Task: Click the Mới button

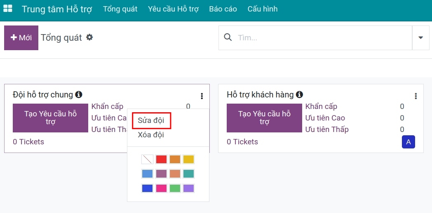Action: pyautogui.click(x=21, y=38)
